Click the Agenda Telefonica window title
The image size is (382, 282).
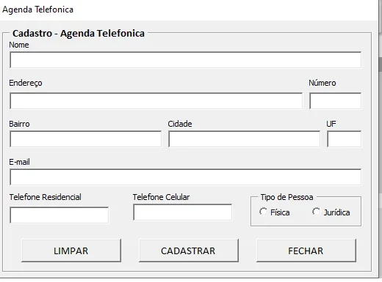(37, 10)
